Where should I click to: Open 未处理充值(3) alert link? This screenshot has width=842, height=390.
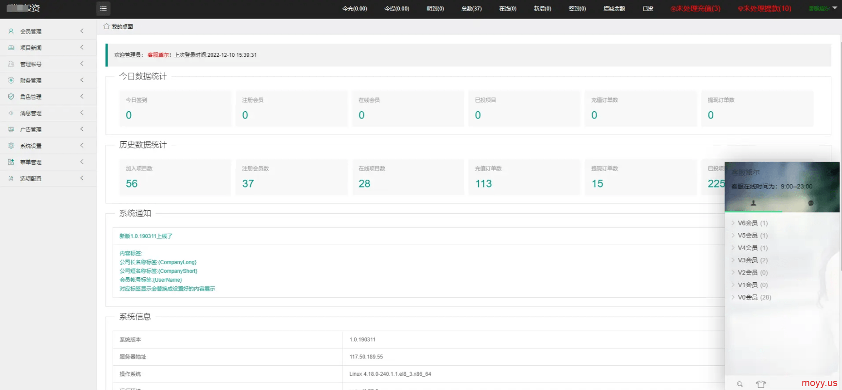(x=695, y=9)
